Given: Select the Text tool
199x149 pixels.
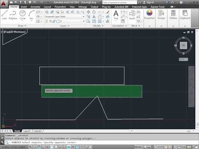Looking at the screenshot, I should [x=116, y=14].
